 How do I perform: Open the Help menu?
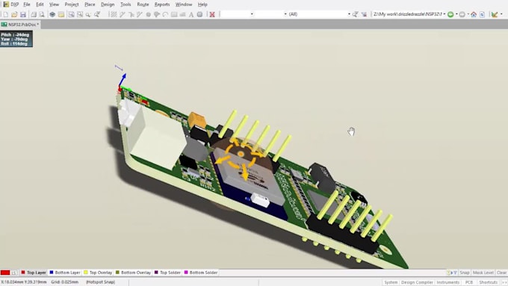click(202, 4)
